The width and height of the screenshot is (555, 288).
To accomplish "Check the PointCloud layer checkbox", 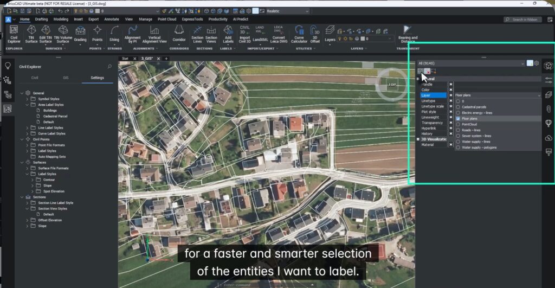I will (458, 124).
